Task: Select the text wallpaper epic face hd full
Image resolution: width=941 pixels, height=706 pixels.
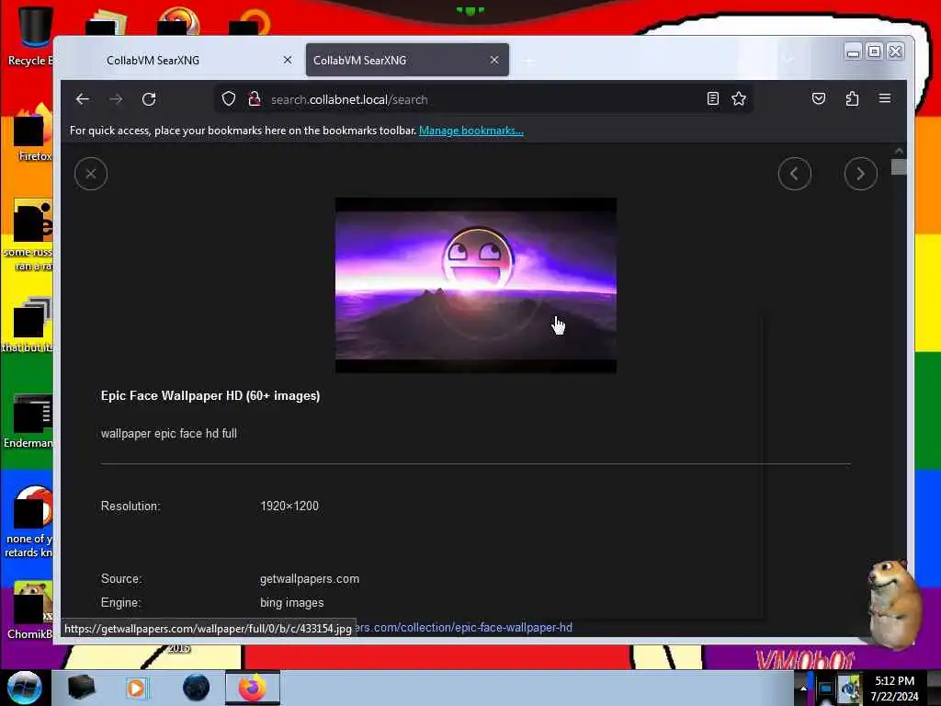Action: [x=169, y=434]
